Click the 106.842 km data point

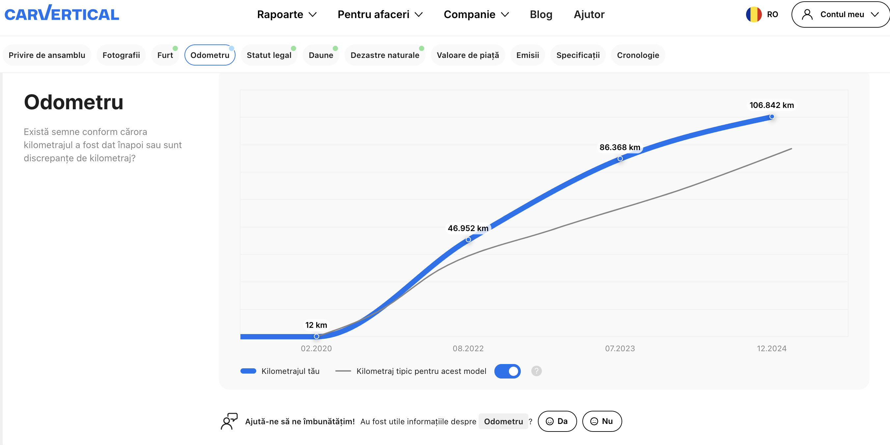(x=772, y=117)
